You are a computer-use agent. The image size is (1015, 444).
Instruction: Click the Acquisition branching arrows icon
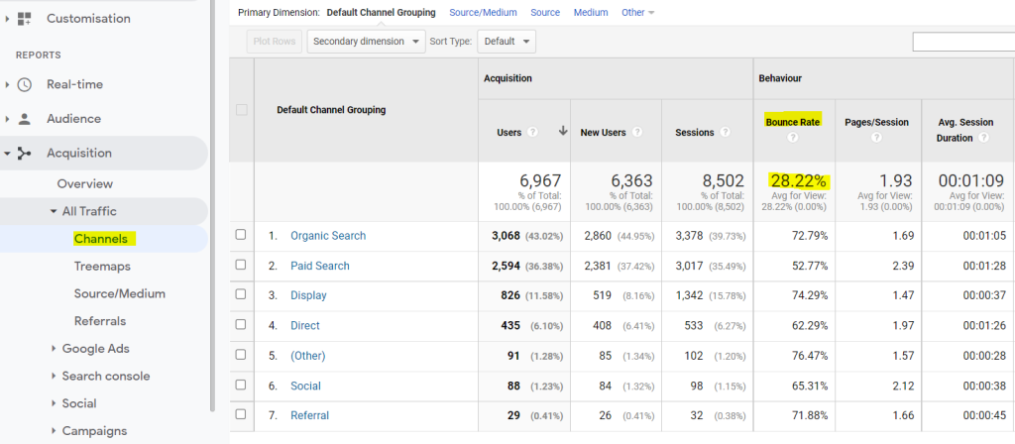point(25,154)
